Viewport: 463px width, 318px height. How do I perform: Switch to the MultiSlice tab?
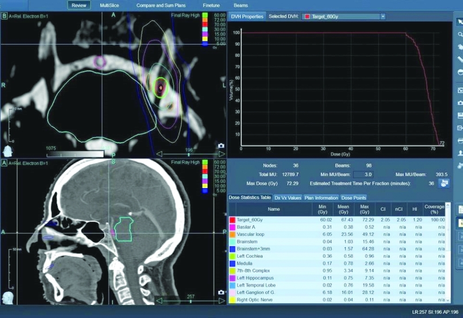[109, 5]
